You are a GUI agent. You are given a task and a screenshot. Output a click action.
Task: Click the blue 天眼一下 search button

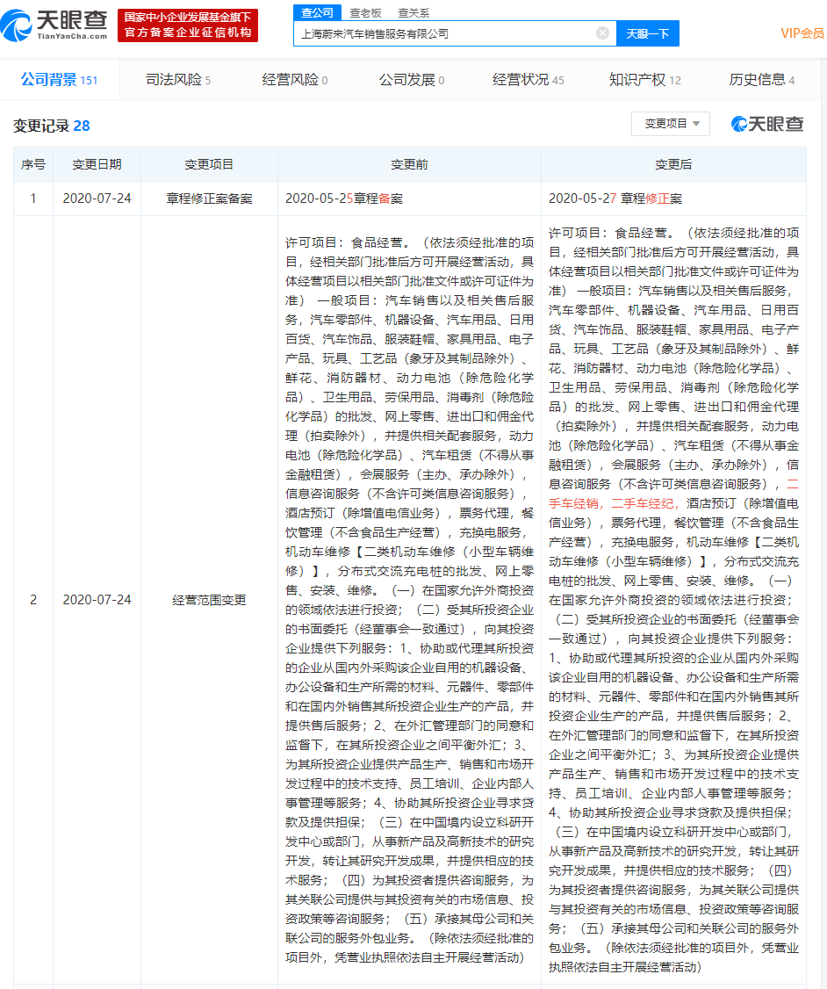click(x=647, y=32)
